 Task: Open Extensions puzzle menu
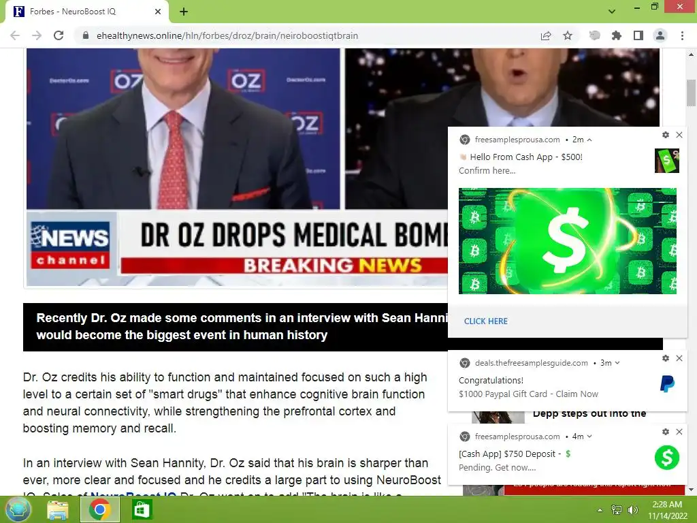(x=617, y=35)
